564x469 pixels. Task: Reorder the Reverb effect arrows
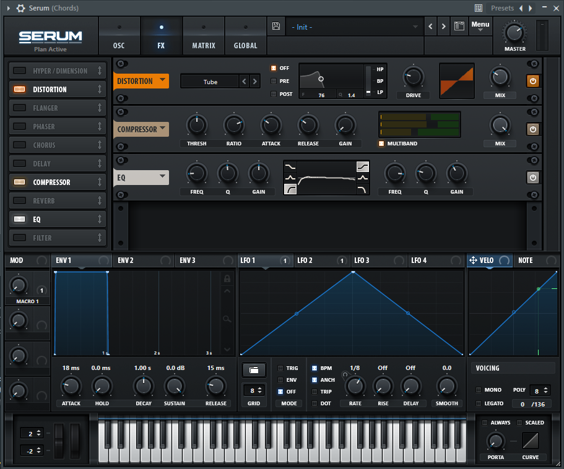click(x=100, y=200)
